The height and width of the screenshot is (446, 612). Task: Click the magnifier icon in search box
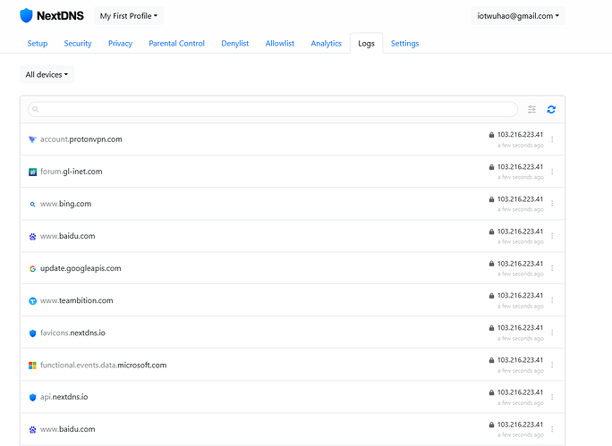pyautogui.click(x=36, y=109)
